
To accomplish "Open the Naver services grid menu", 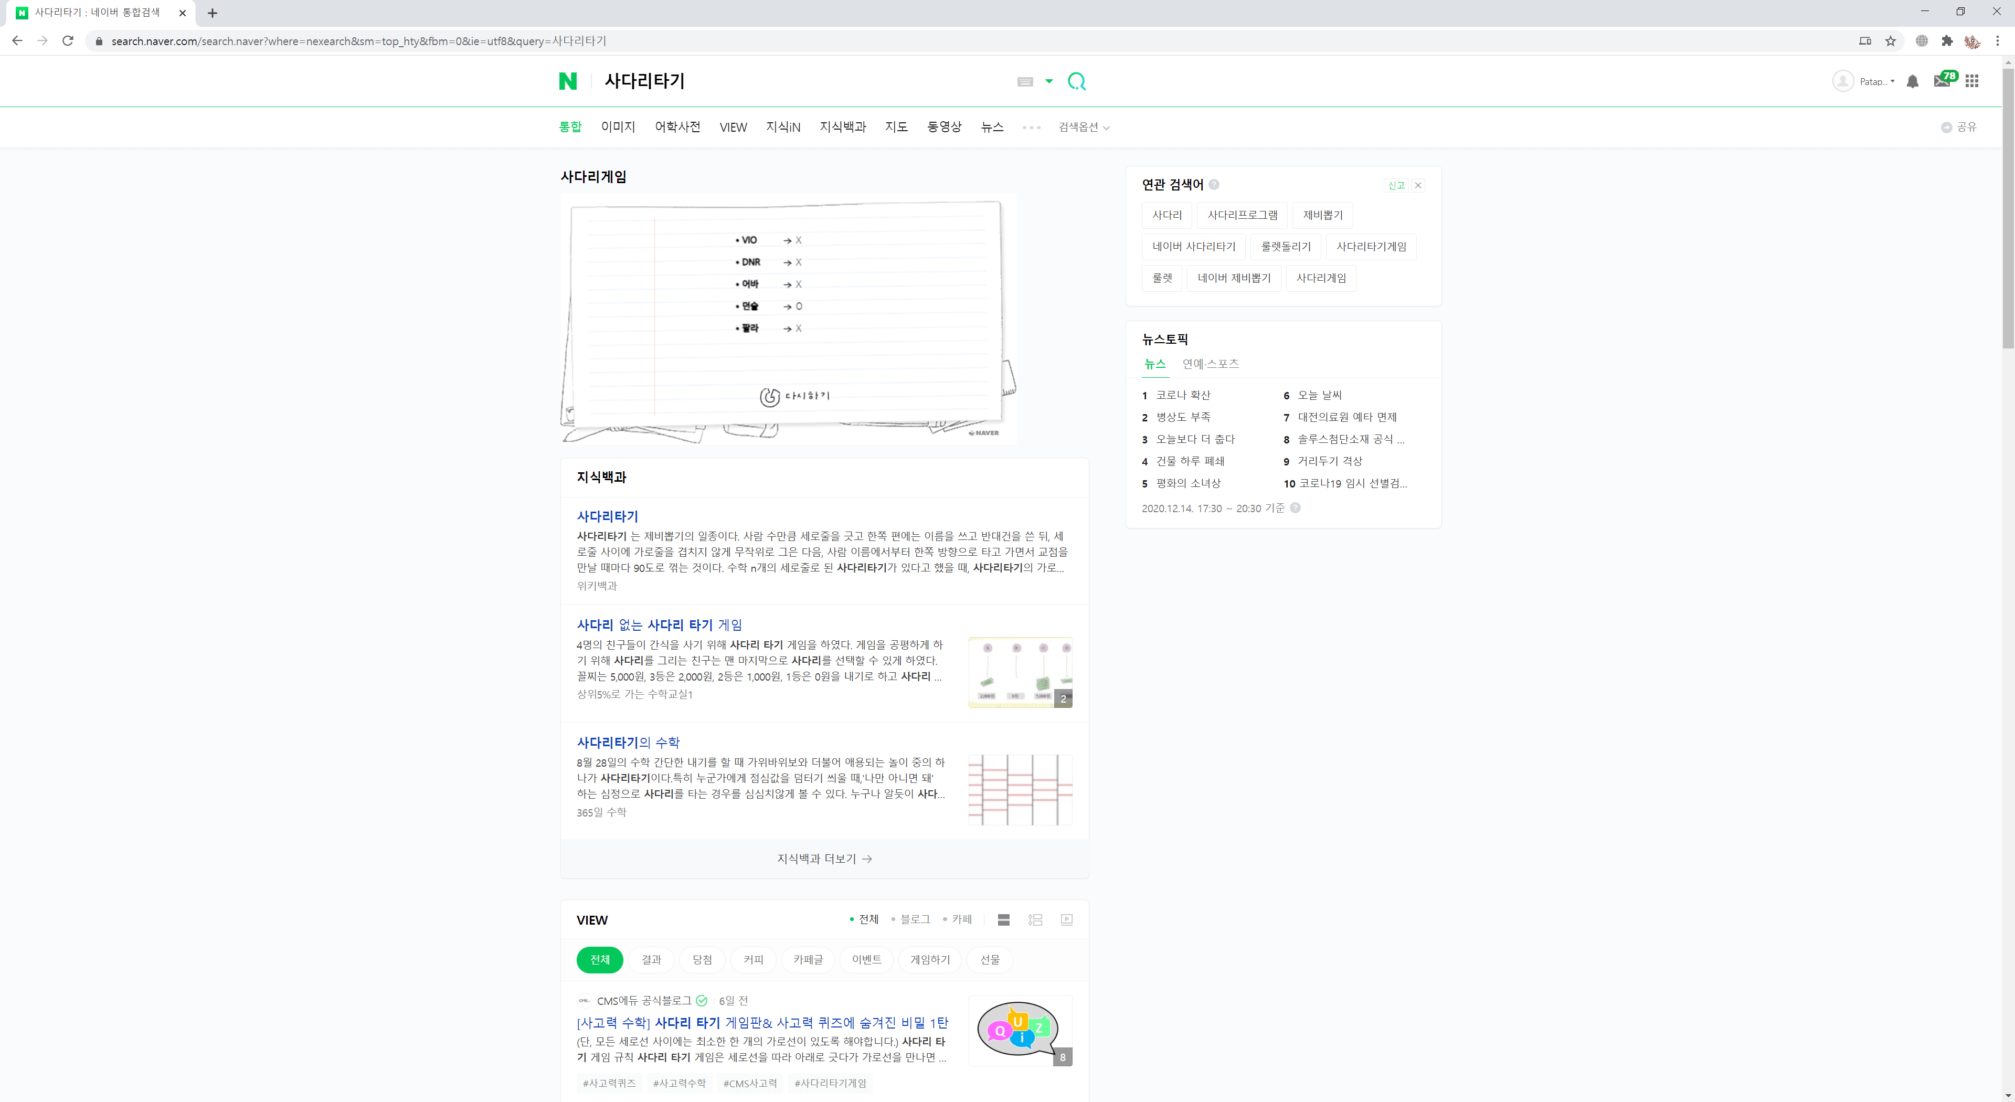I will (x=1972, y=81).
